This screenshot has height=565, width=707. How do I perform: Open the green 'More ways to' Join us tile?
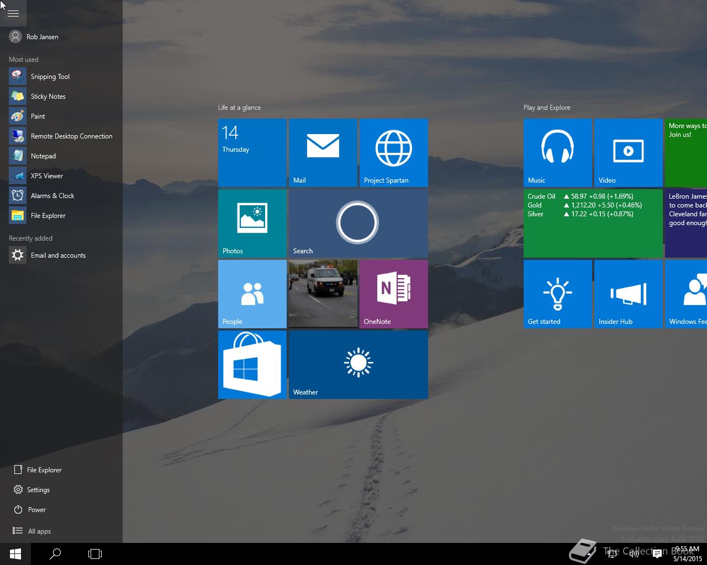point(686,153)
